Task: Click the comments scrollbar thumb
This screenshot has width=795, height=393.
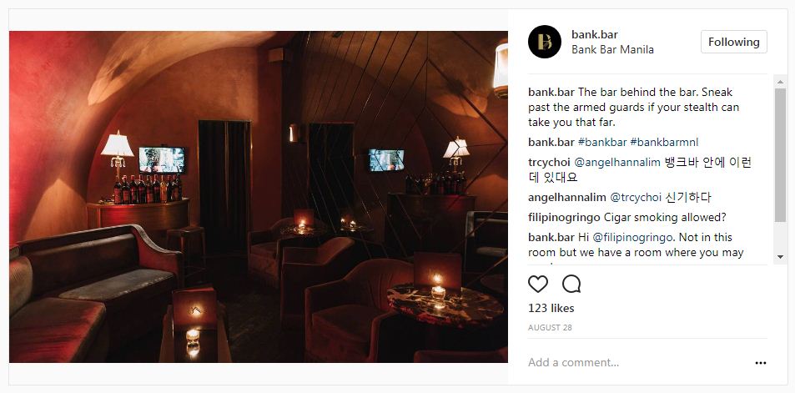Action: (x=780, y=154)
